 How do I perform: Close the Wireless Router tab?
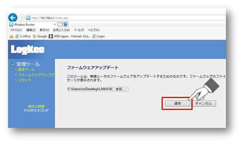tap(55, 25)
